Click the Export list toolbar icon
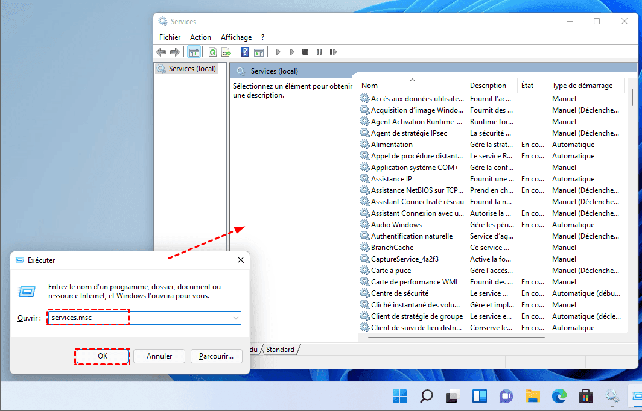This screenshot has height=411, width=642. 226,52
